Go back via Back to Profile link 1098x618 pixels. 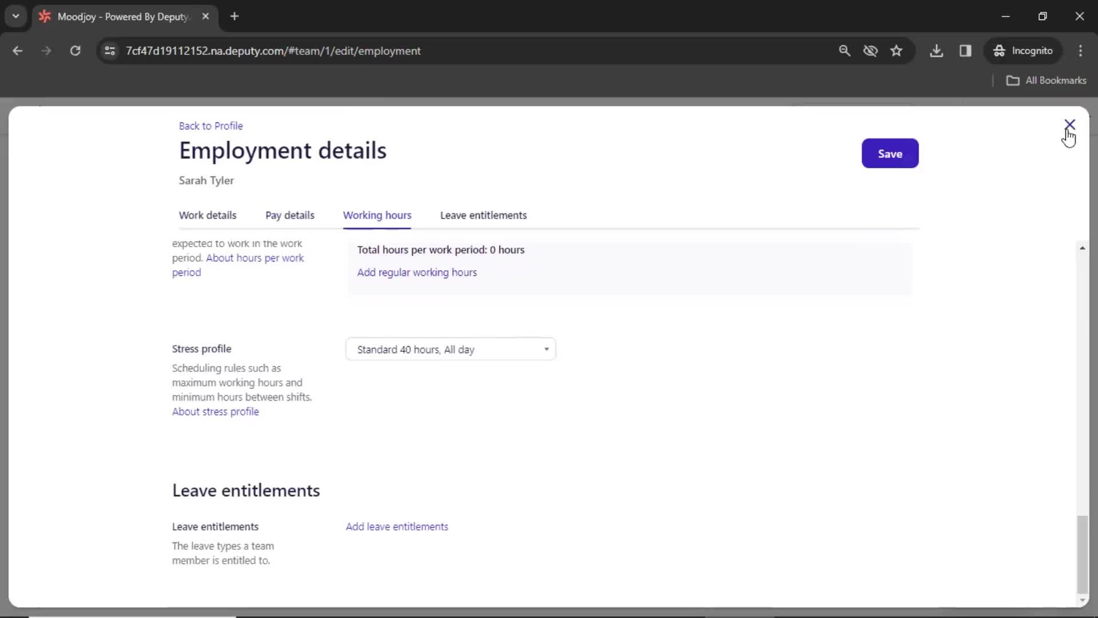tap(210, 126)
